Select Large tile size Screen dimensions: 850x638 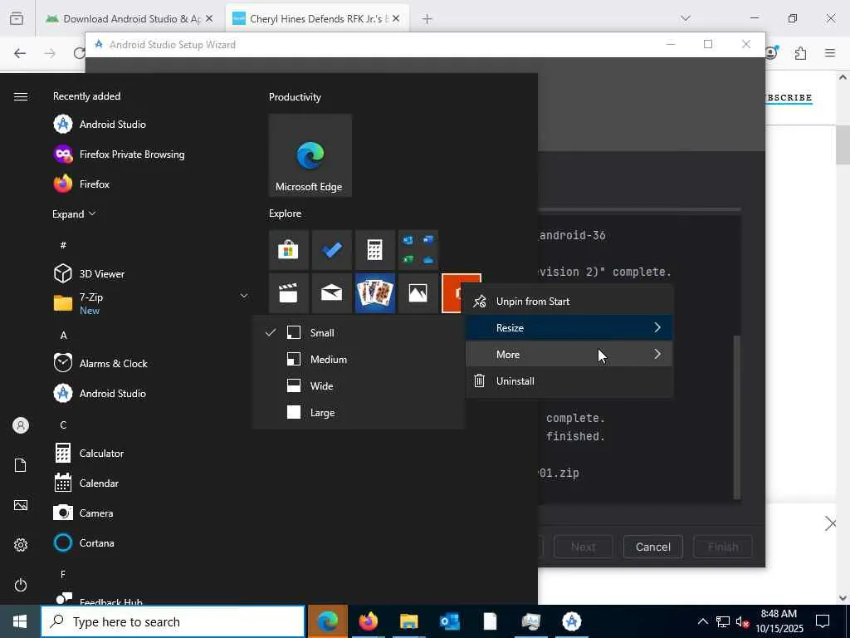click(x=358, y=412)
